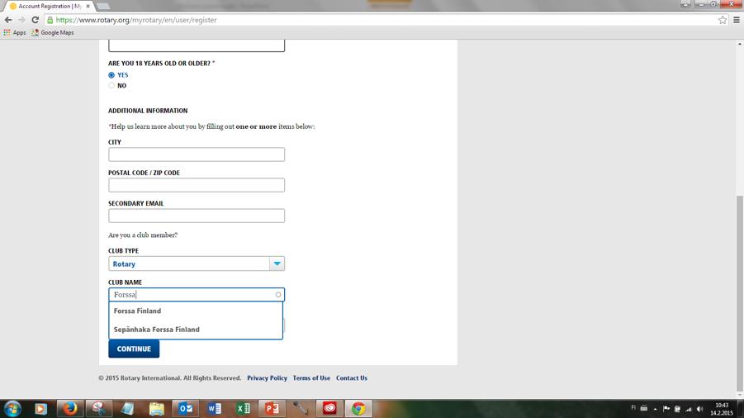Focus the City input field

[197, 154]
